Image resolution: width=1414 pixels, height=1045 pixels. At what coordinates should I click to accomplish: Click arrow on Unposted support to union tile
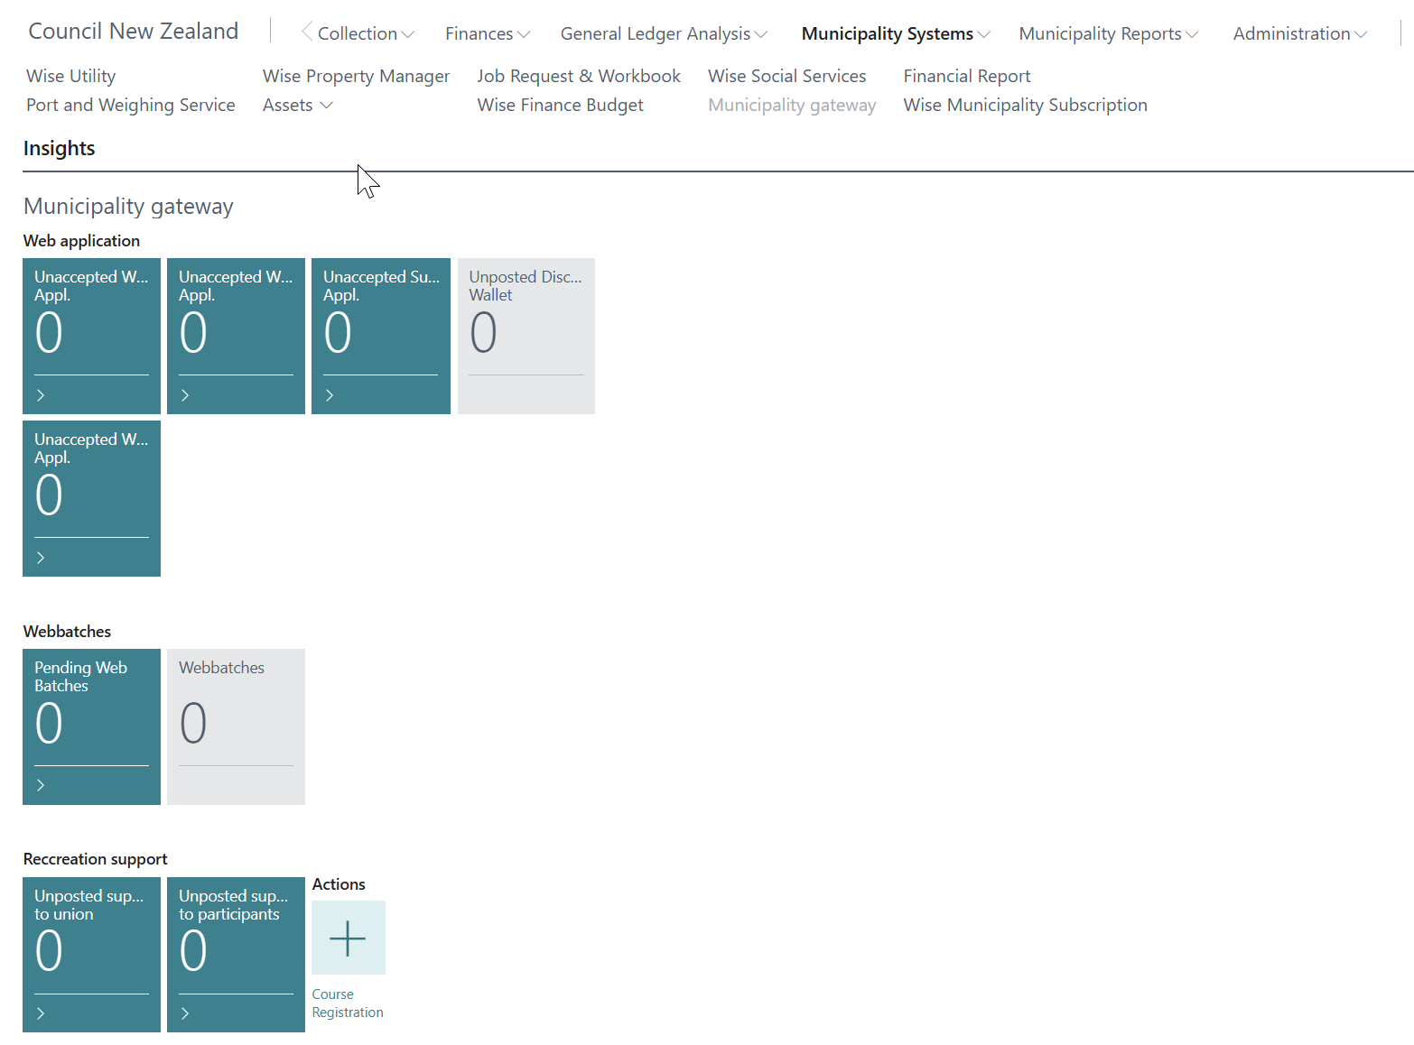41,1013
